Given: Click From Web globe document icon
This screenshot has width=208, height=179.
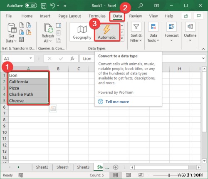Looking at the screenshot, I should [22, 32].
